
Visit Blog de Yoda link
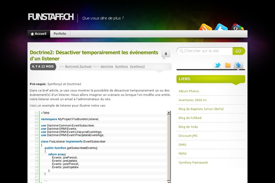pyautogui.click(x=188, y=127)
